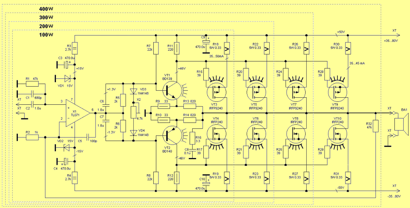Viewport: 410px width, 208px height.
Task: Click the R30 5W source resistor symbol
Action: tap(348, 48)
